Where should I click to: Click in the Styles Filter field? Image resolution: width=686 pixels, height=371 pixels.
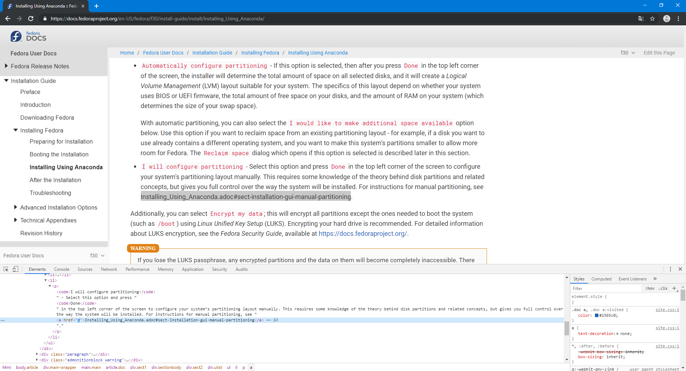click(607, 288)
